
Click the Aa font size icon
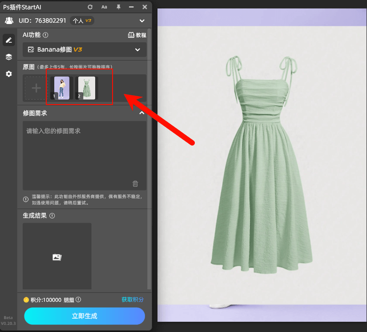point(104,7)
